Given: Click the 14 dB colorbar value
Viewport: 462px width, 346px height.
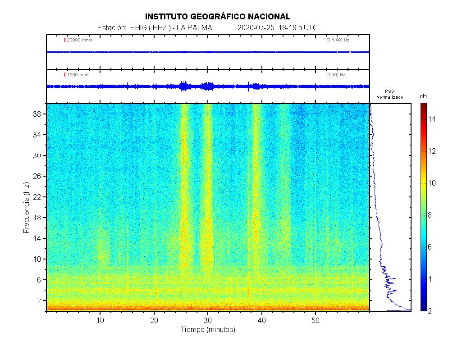Looking at the screenshot, I should click(x=432, y=119).
